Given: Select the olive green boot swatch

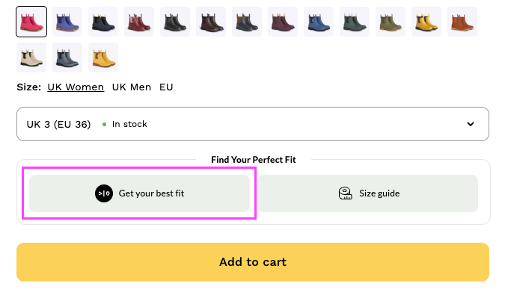Looking at the screenshot, I should click(x=391, y=22).
